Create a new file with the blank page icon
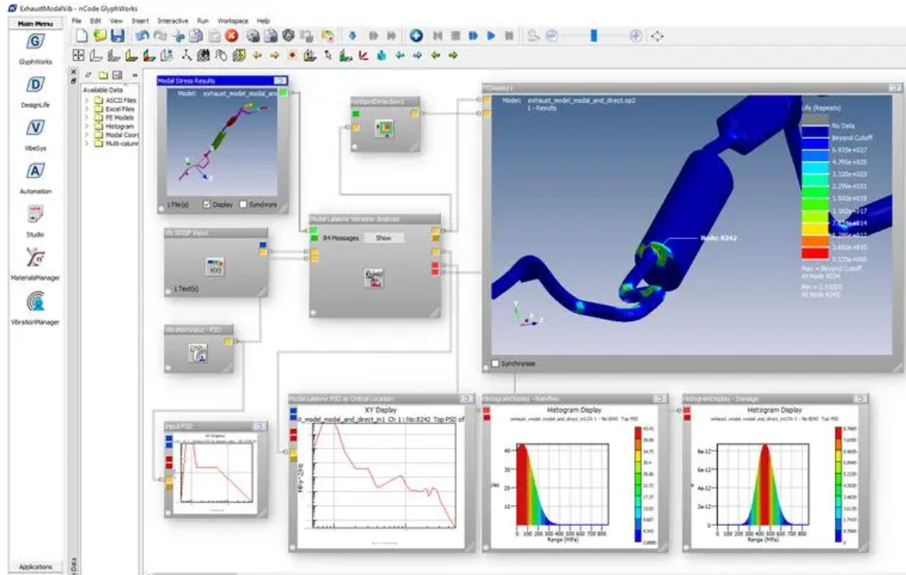The width and height of the screenshot is (906, 575). pos(82,36)
